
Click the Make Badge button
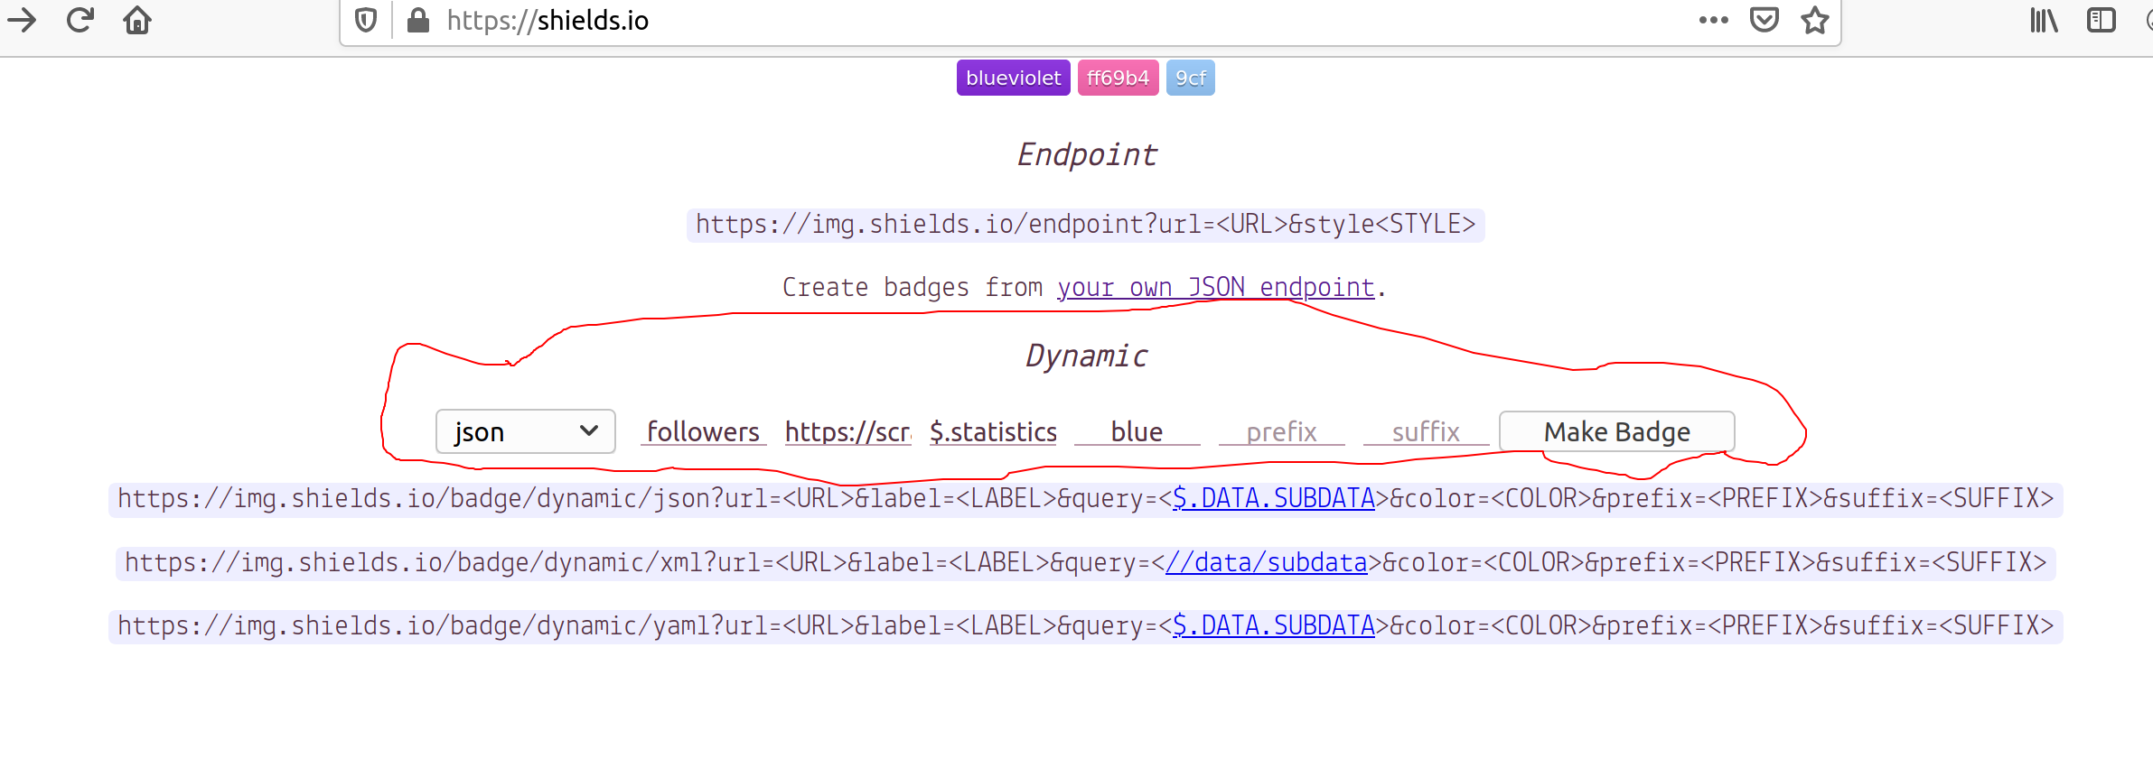[x=1616, y=431]
